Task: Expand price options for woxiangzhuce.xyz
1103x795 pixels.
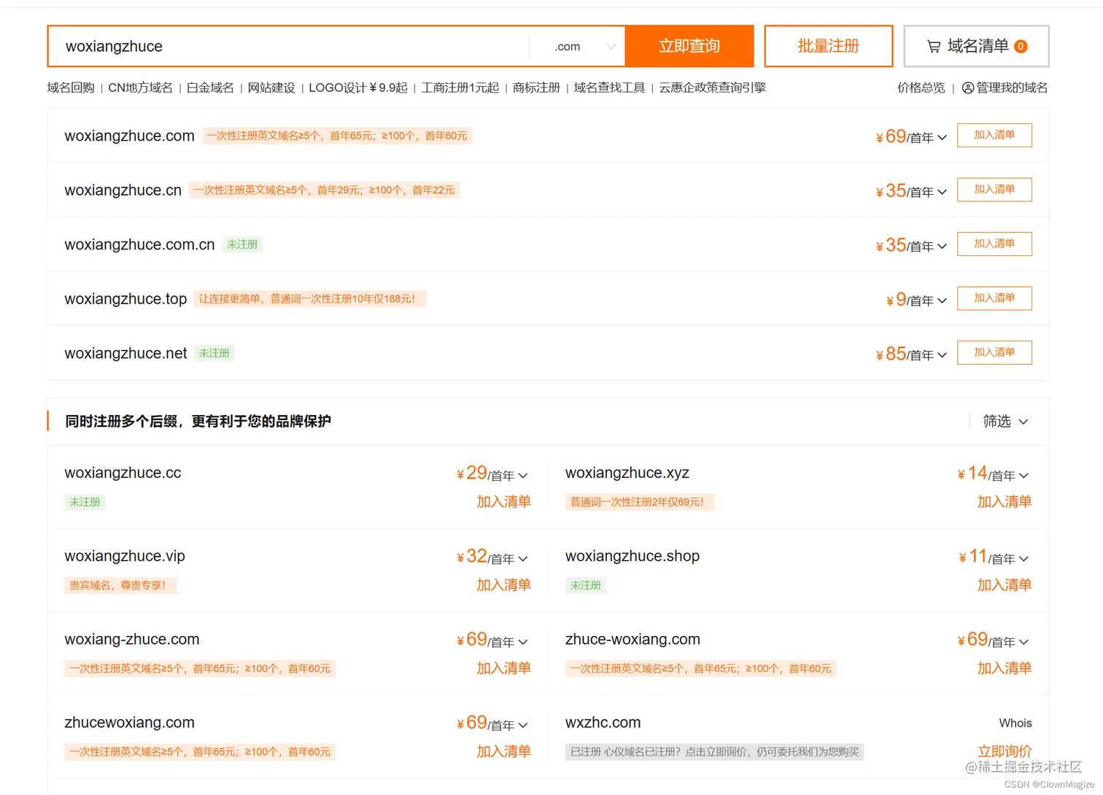Action: 1023,476
